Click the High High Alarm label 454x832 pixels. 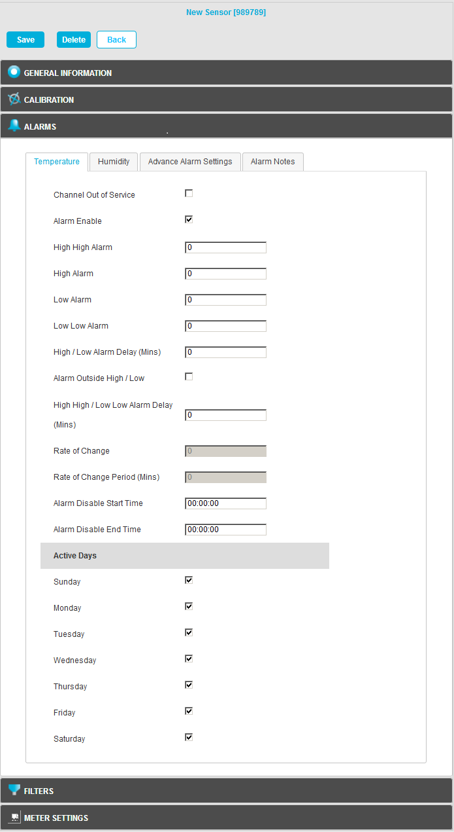pos(83,247)
